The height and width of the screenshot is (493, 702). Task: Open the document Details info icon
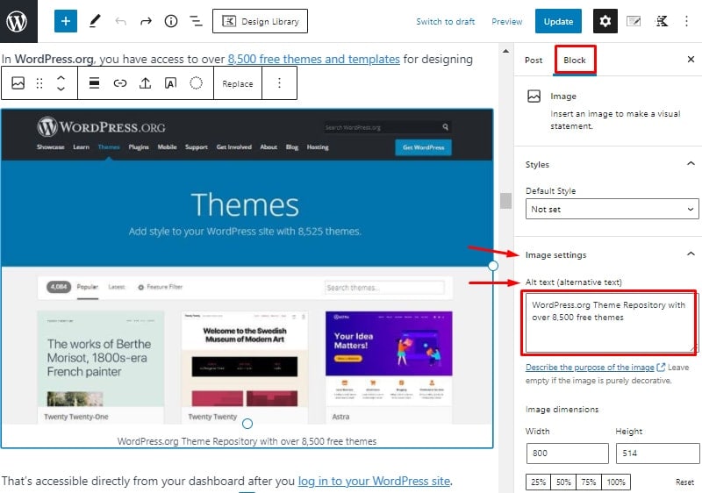171,21
